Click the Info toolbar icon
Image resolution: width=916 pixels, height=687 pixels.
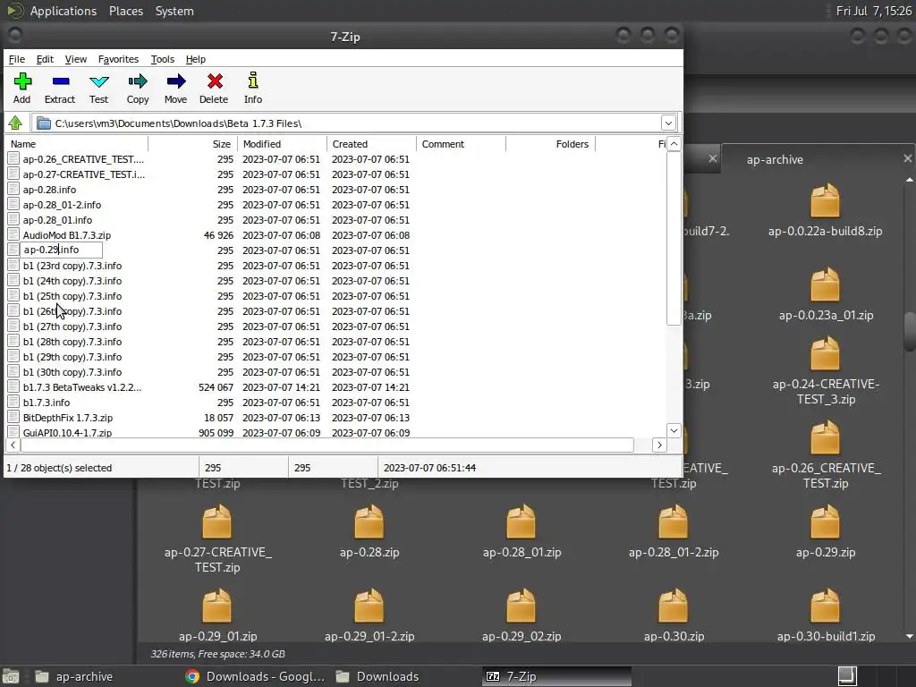click(253, 81)
